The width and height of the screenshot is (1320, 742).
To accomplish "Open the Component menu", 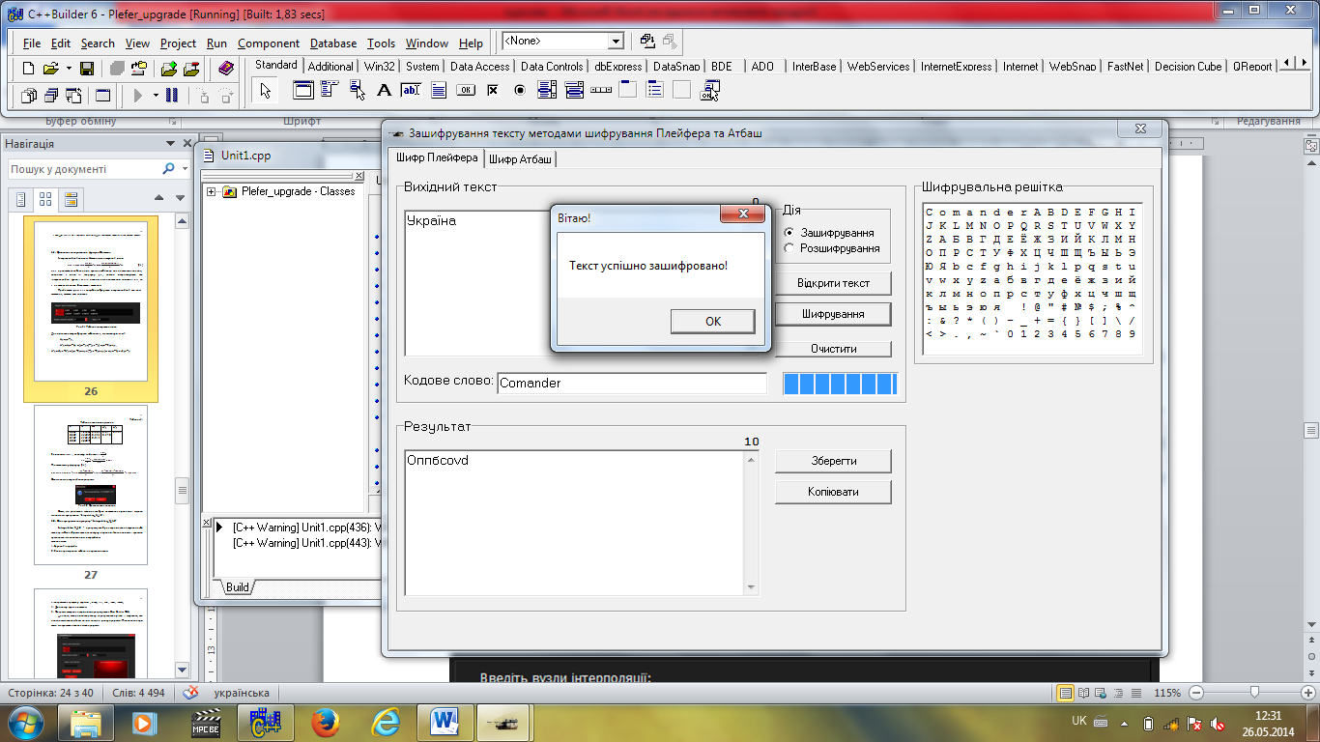I will 269,43.
